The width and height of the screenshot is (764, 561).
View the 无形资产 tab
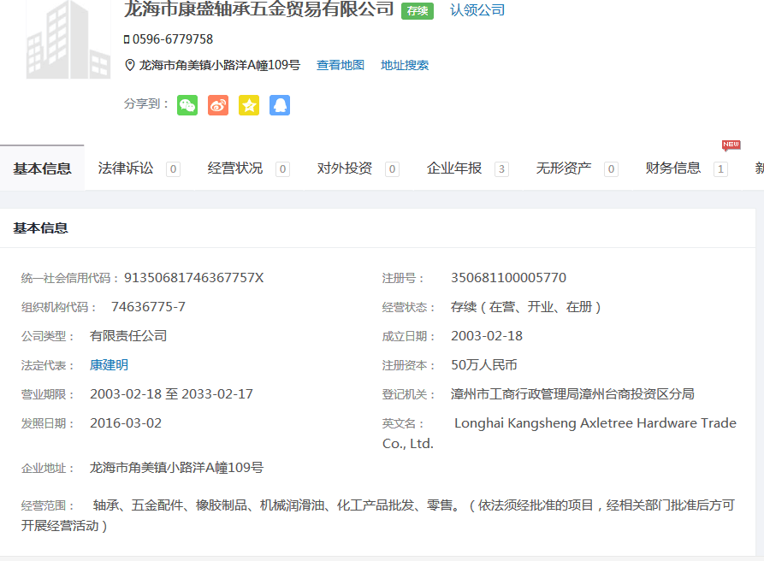pyautogui.click(x=564, y=168)
